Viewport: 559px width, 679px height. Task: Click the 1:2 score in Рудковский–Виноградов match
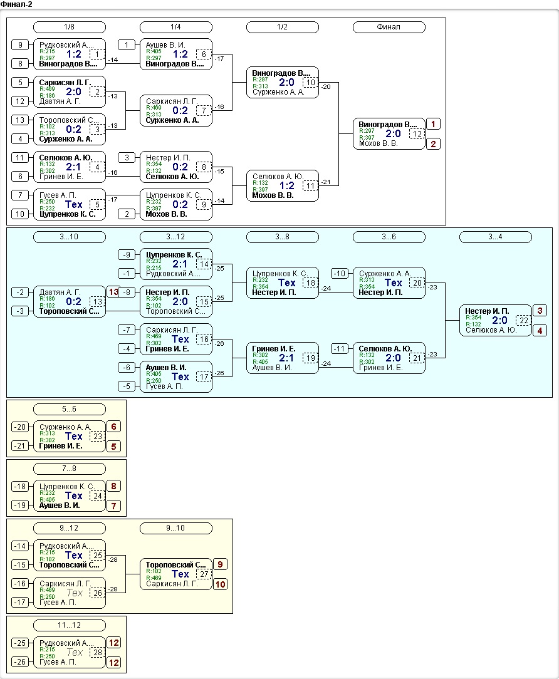(74, 54)
